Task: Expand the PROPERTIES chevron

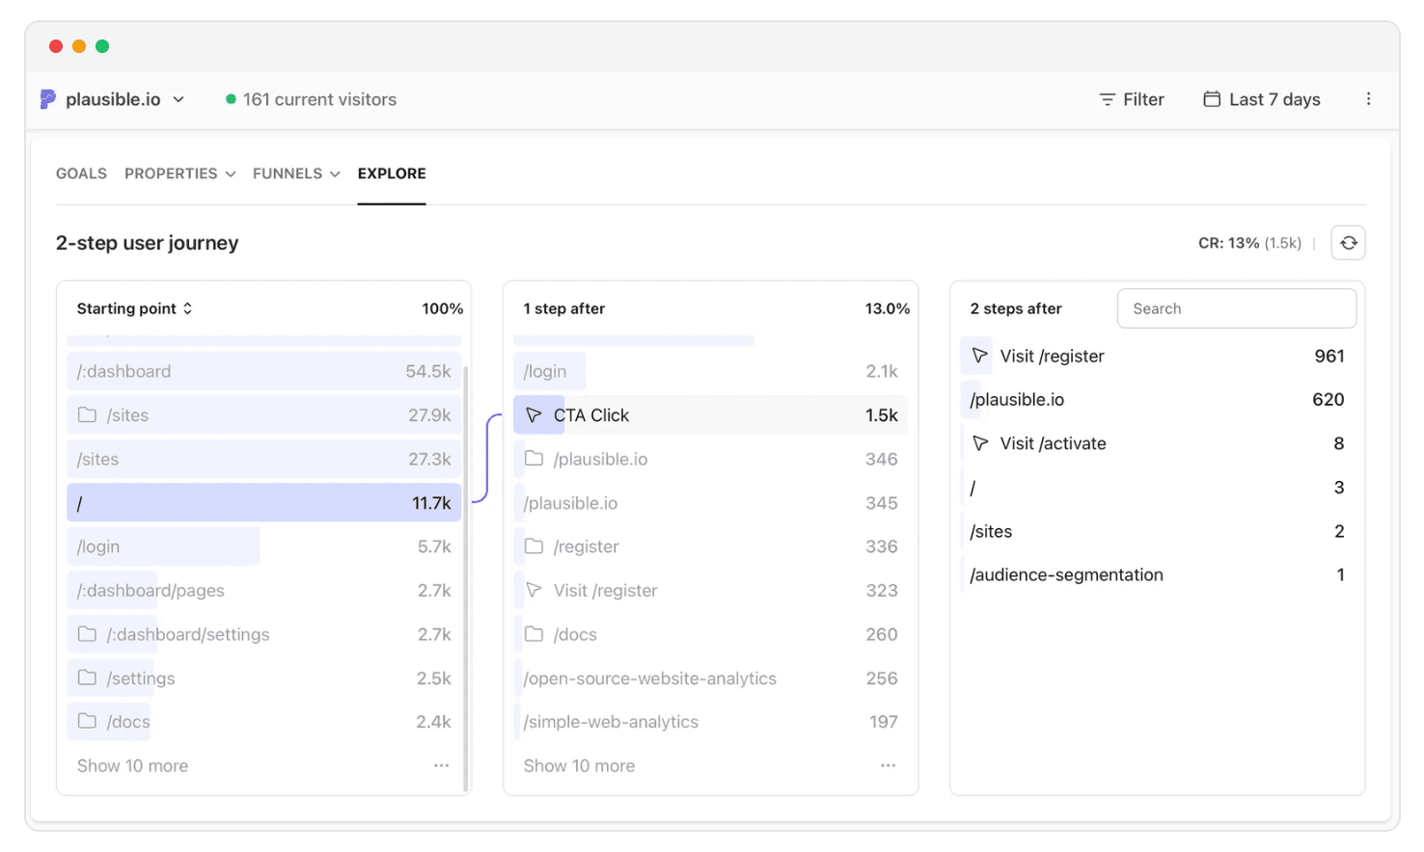Action: pos(231,174)
